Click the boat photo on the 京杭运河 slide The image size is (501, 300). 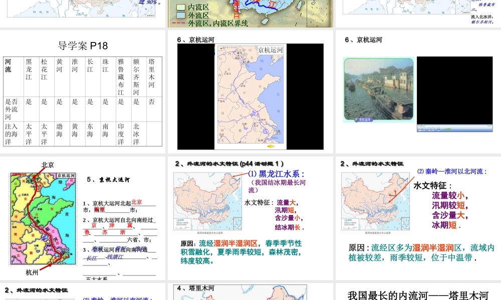379,89
